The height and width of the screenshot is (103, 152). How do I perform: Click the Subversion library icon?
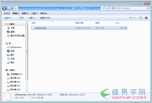pos(8,47)
